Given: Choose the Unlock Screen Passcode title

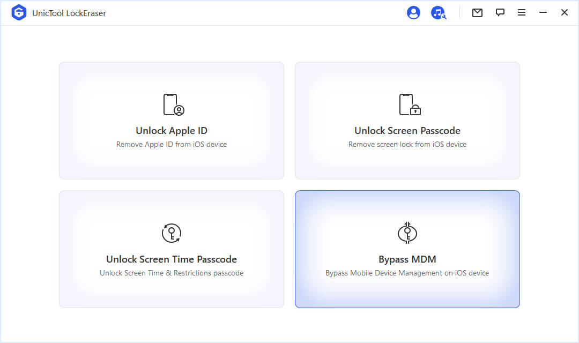Looking at the screenshot, I should tap(407, 131).
